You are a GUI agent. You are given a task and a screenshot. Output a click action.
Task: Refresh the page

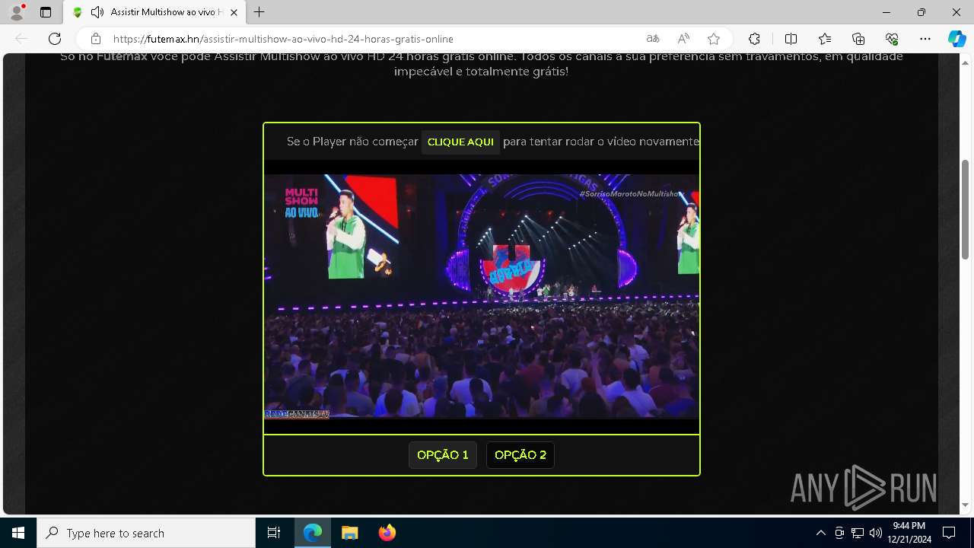click(x=55, y=39)
